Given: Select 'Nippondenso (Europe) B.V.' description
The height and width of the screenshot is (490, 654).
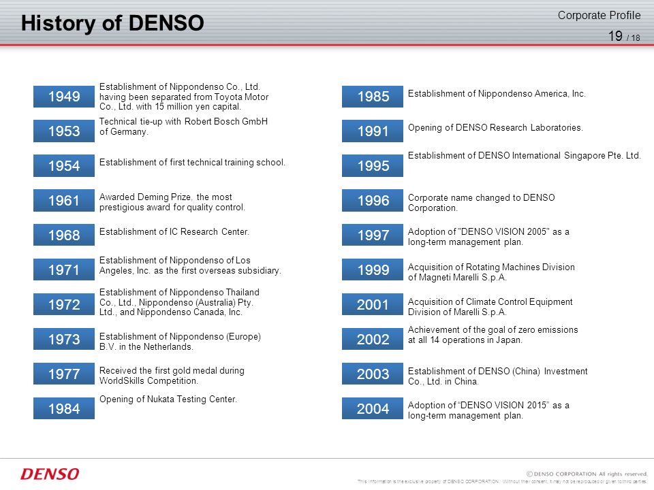Looking at the screenshot, I should click(180, 342).
